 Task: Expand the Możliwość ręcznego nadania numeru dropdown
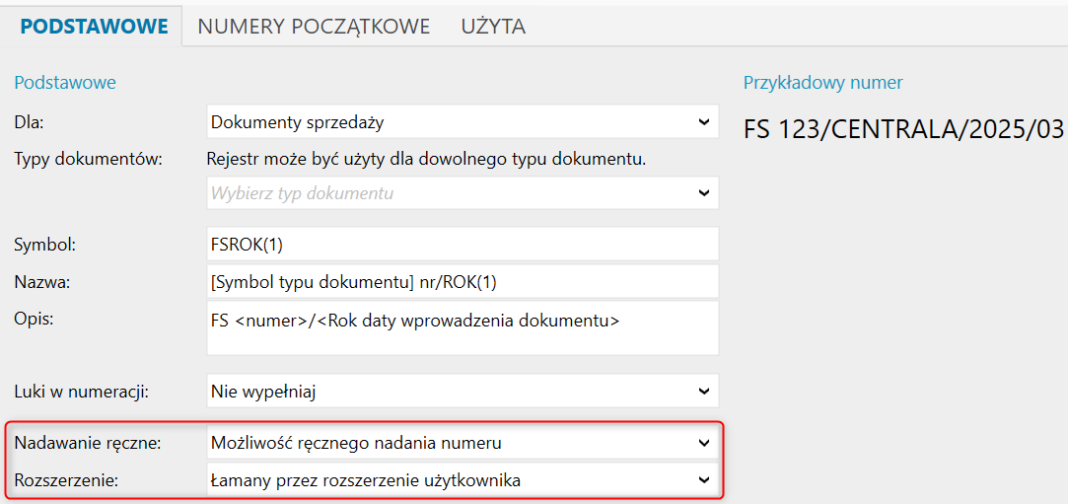click(463, 443)
